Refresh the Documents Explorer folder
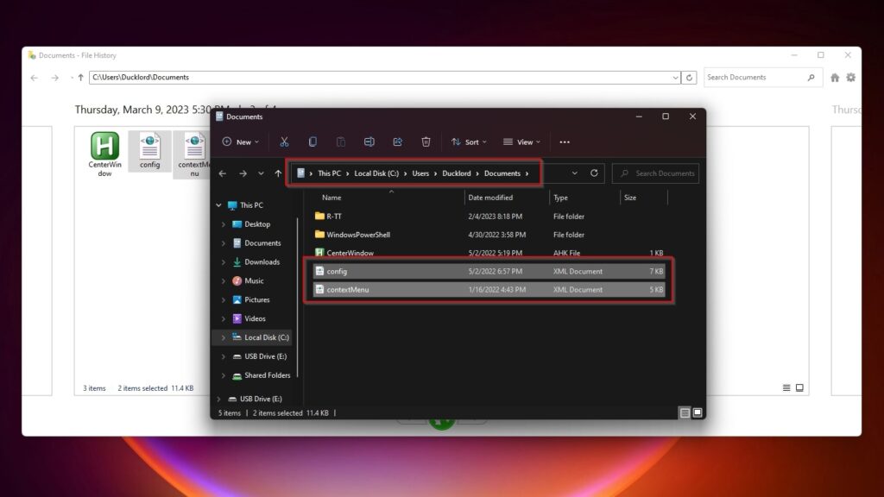The image size is (884, 497). coord(594,173)
